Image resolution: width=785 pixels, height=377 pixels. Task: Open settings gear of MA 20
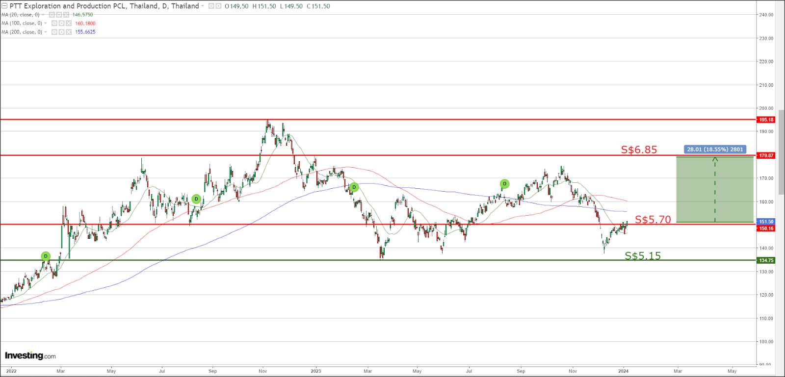[59, 15]
